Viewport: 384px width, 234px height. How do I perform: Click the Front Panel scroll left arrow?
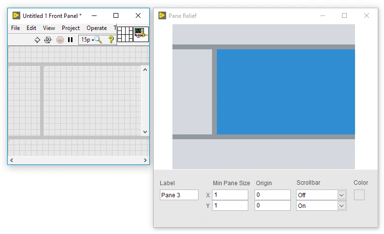click(x=12, y=160)
